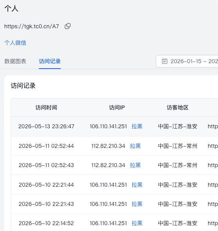
Task: Click 拉黑 for the 22:14:52 visit row
Action: (x=137, y=223)
